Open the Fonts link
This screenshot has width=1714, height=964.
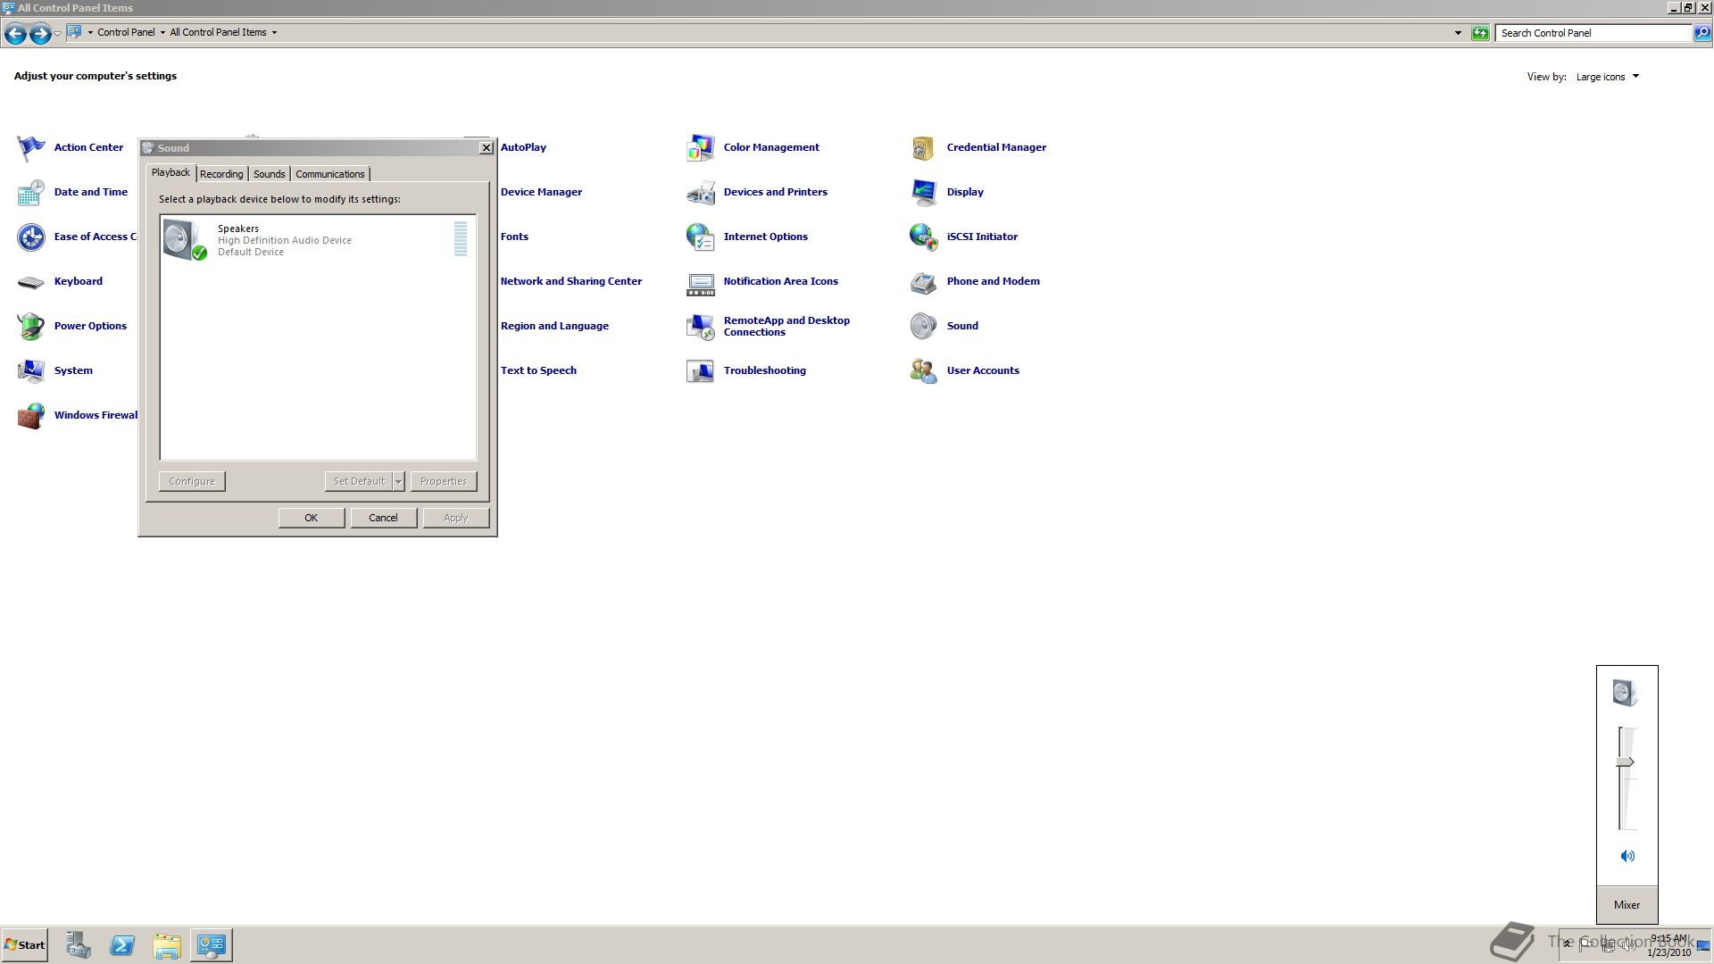click(x=514, y=237)
